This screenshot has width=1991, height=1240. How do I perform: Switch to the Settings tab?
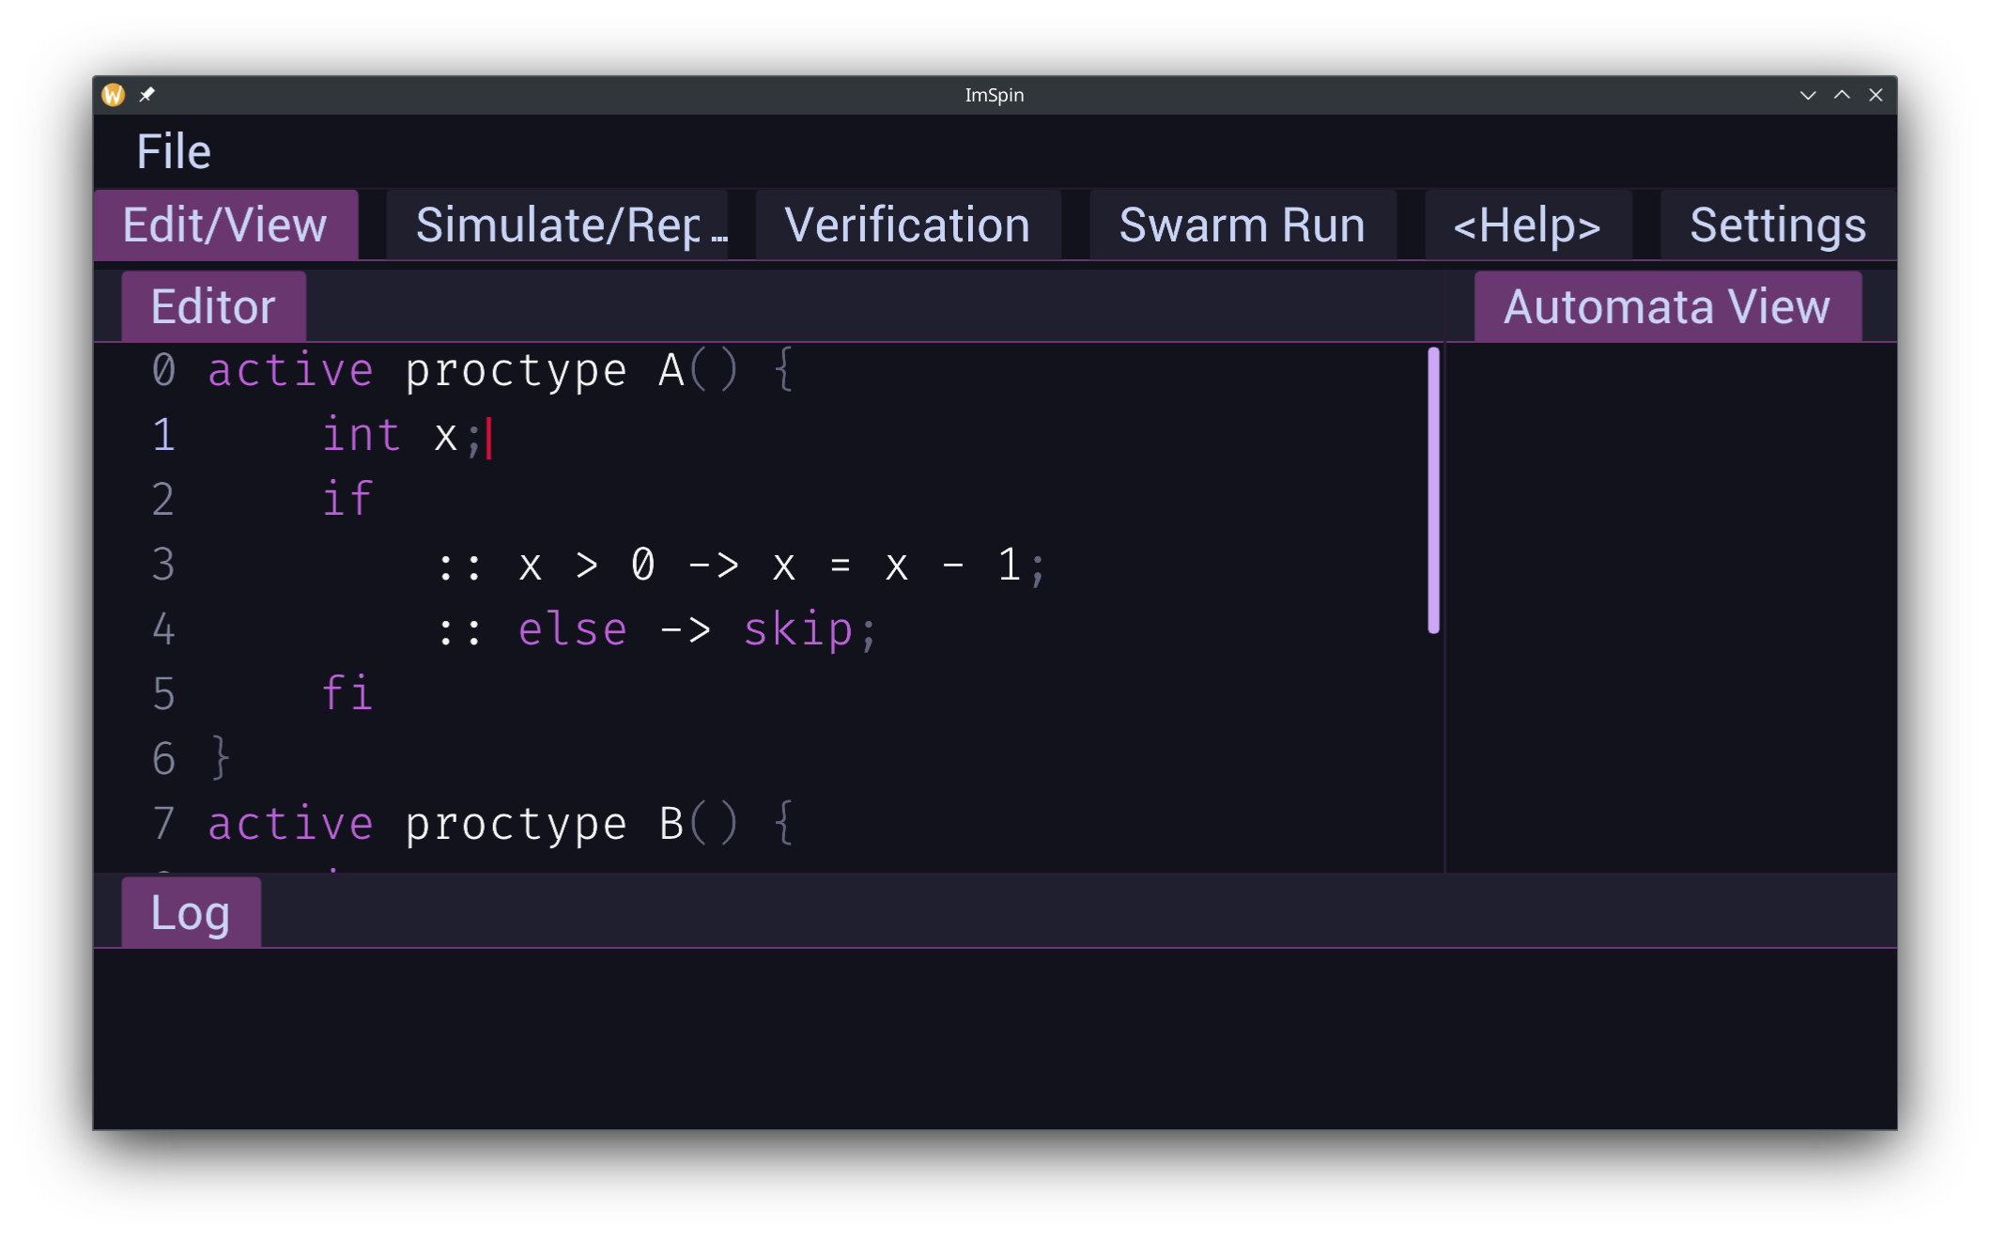coord(1777,225)
